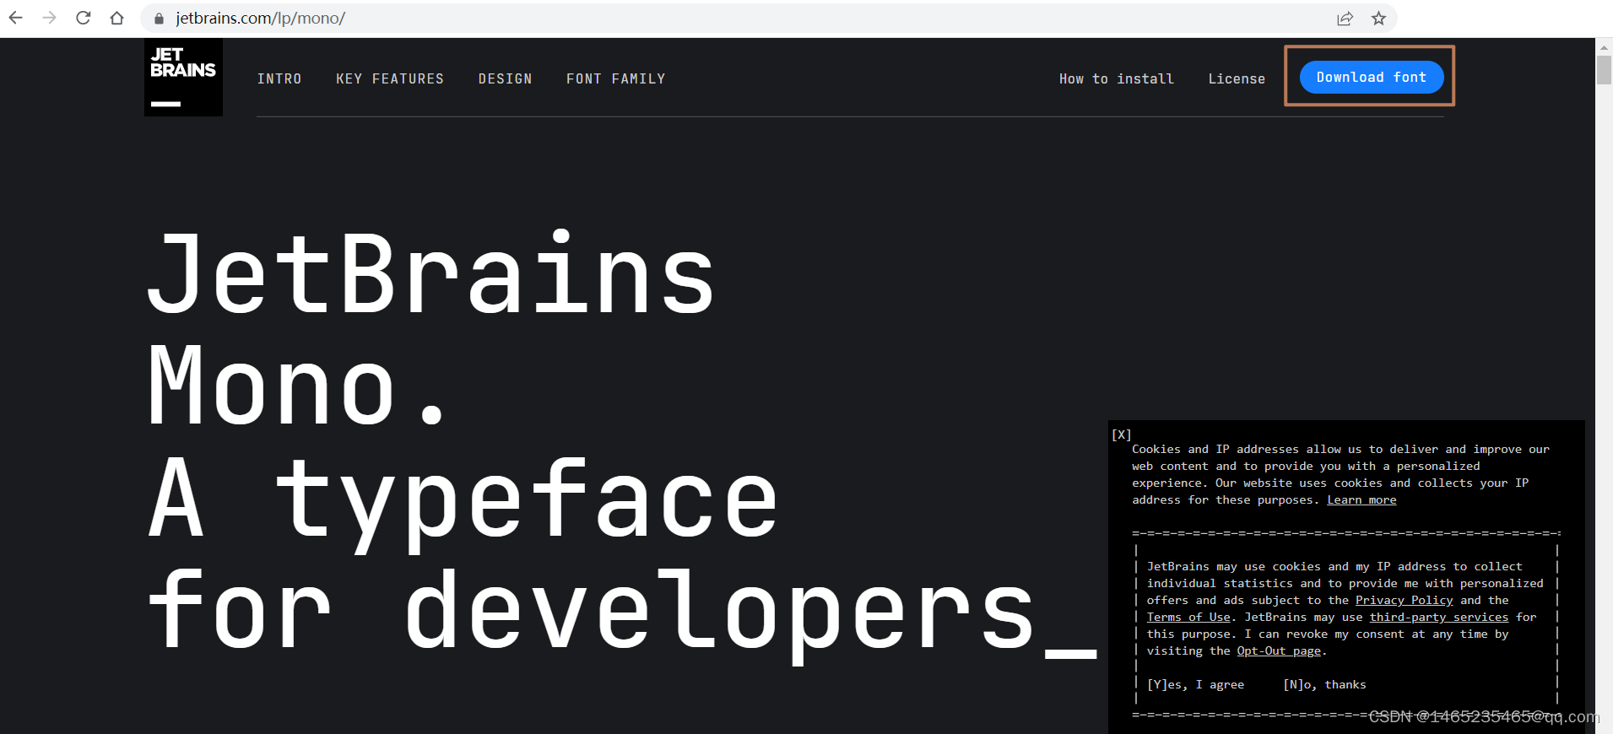1613x734 pixels.
Task: Open the browser home page icon
Action: coord(116,18)
